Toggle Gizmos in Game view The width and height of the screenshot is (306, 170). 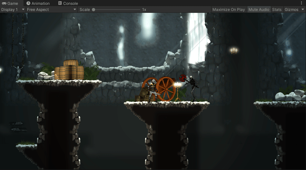click(291, 10)
